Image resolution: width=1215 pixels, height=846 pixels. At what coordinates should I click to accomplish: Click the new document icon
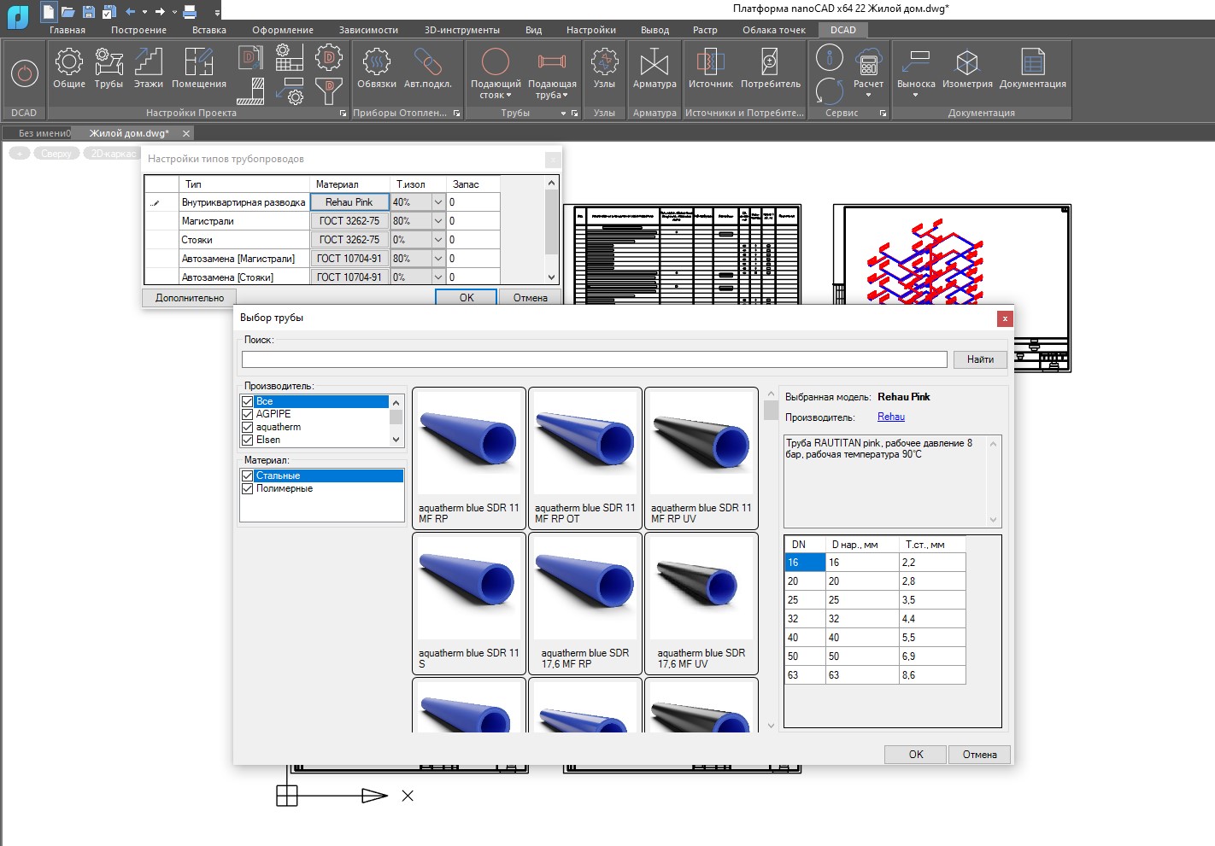point(48,12)
